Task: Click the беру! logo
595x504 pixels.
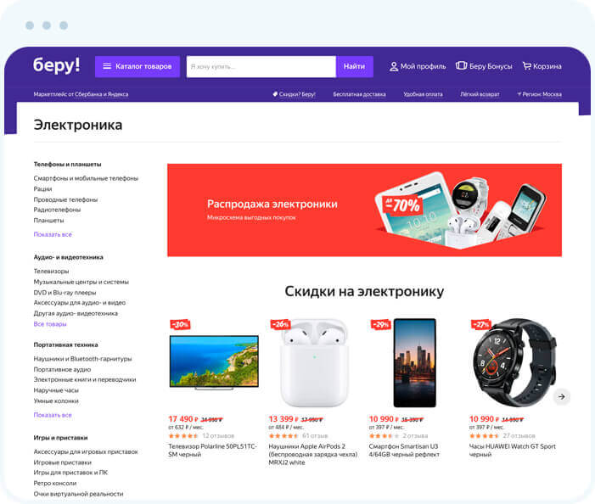Action: click(x=57, y=65)
